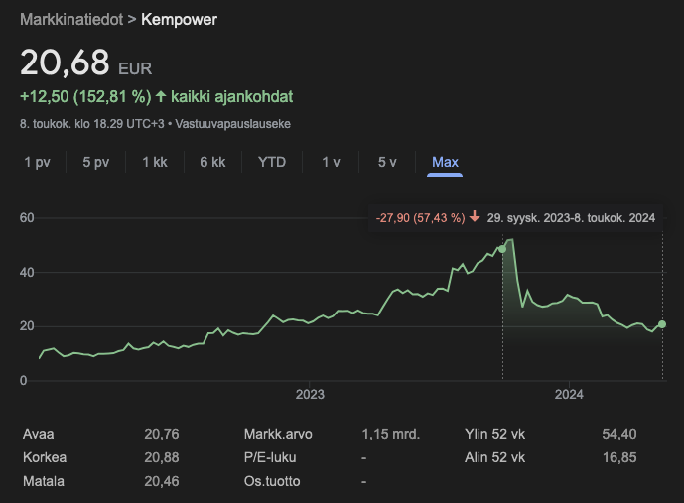Viewport: 684px width, 503px height.
Task: Click the 60 y-axis label
Action: (x=27, y=218)
